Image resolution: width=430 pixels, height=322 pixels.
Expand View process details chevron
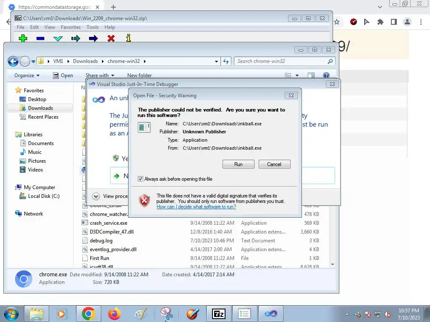[96, 196]
